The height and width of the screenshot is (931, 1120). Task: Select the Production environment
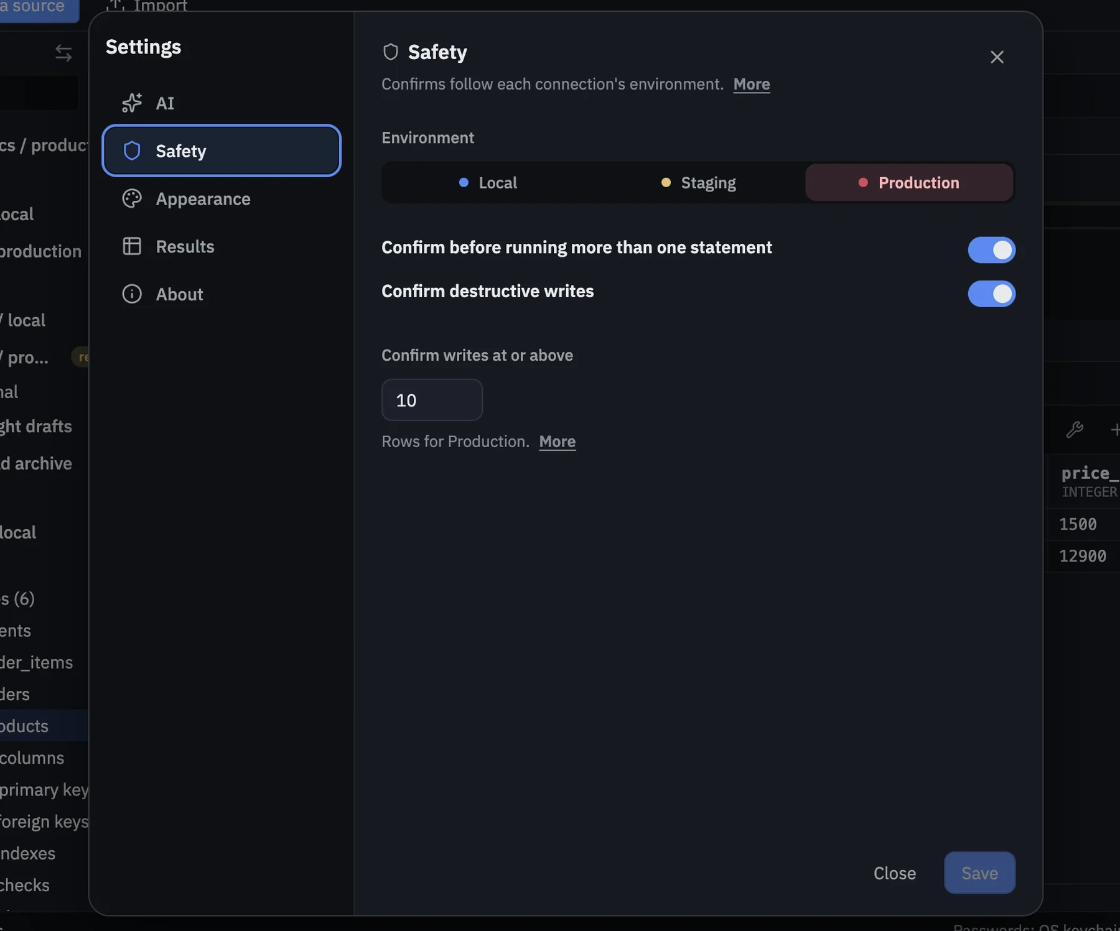(x=909, y=183)
